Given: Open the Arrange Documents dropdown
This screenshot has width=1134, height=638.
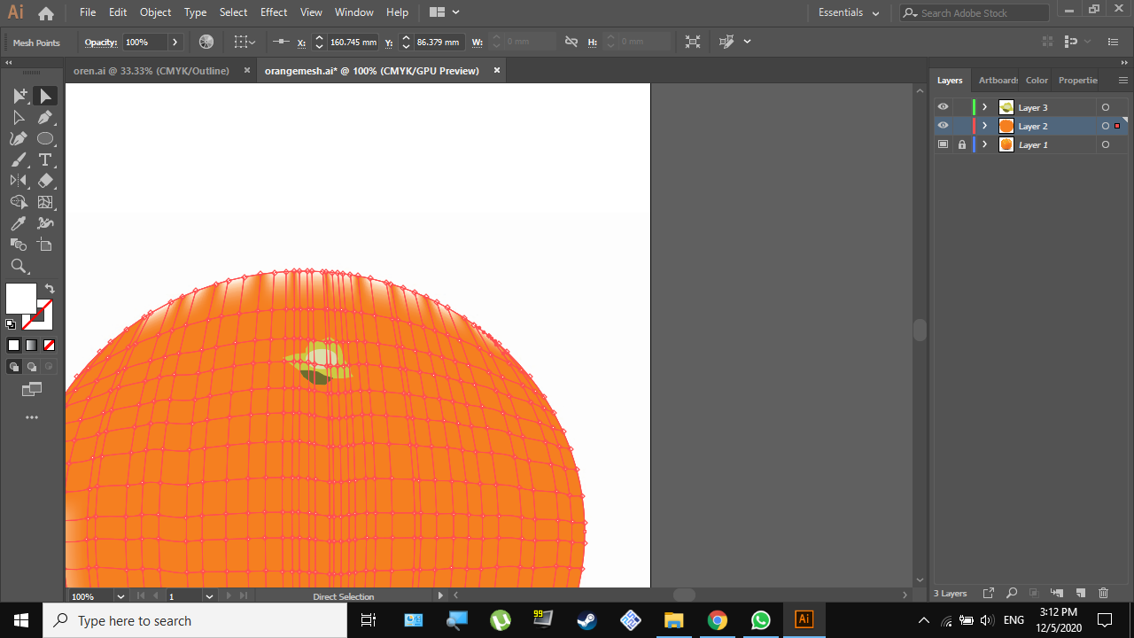Looking at the screenshot, I should [x=444, y=12].
